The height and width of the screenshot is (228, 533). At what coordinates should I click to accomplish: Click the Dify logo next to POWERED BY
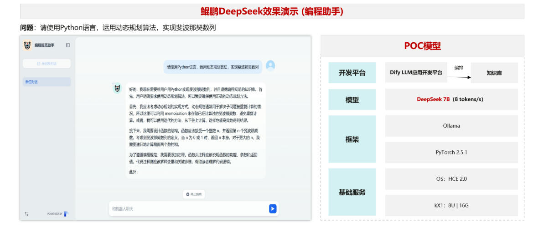(x=66, y=214)
